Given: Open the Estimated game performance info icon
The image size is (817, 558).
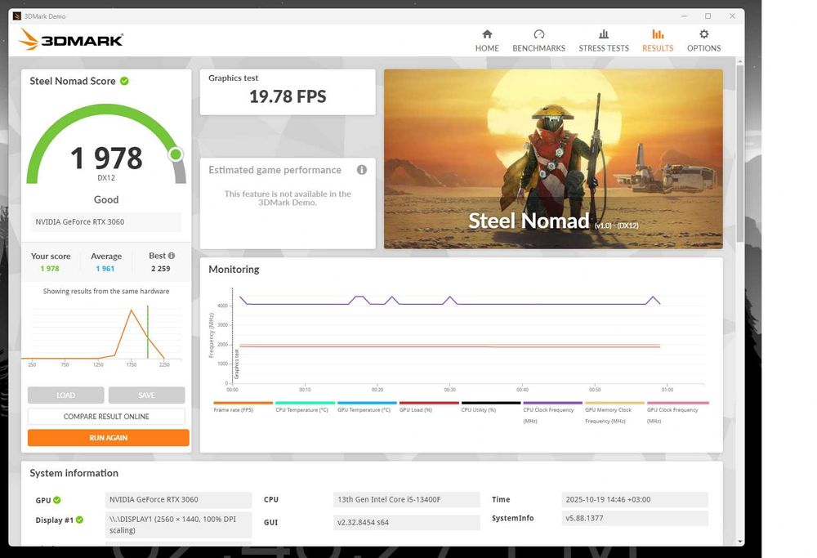Looking at the screenshot, I should coord(362,170).
